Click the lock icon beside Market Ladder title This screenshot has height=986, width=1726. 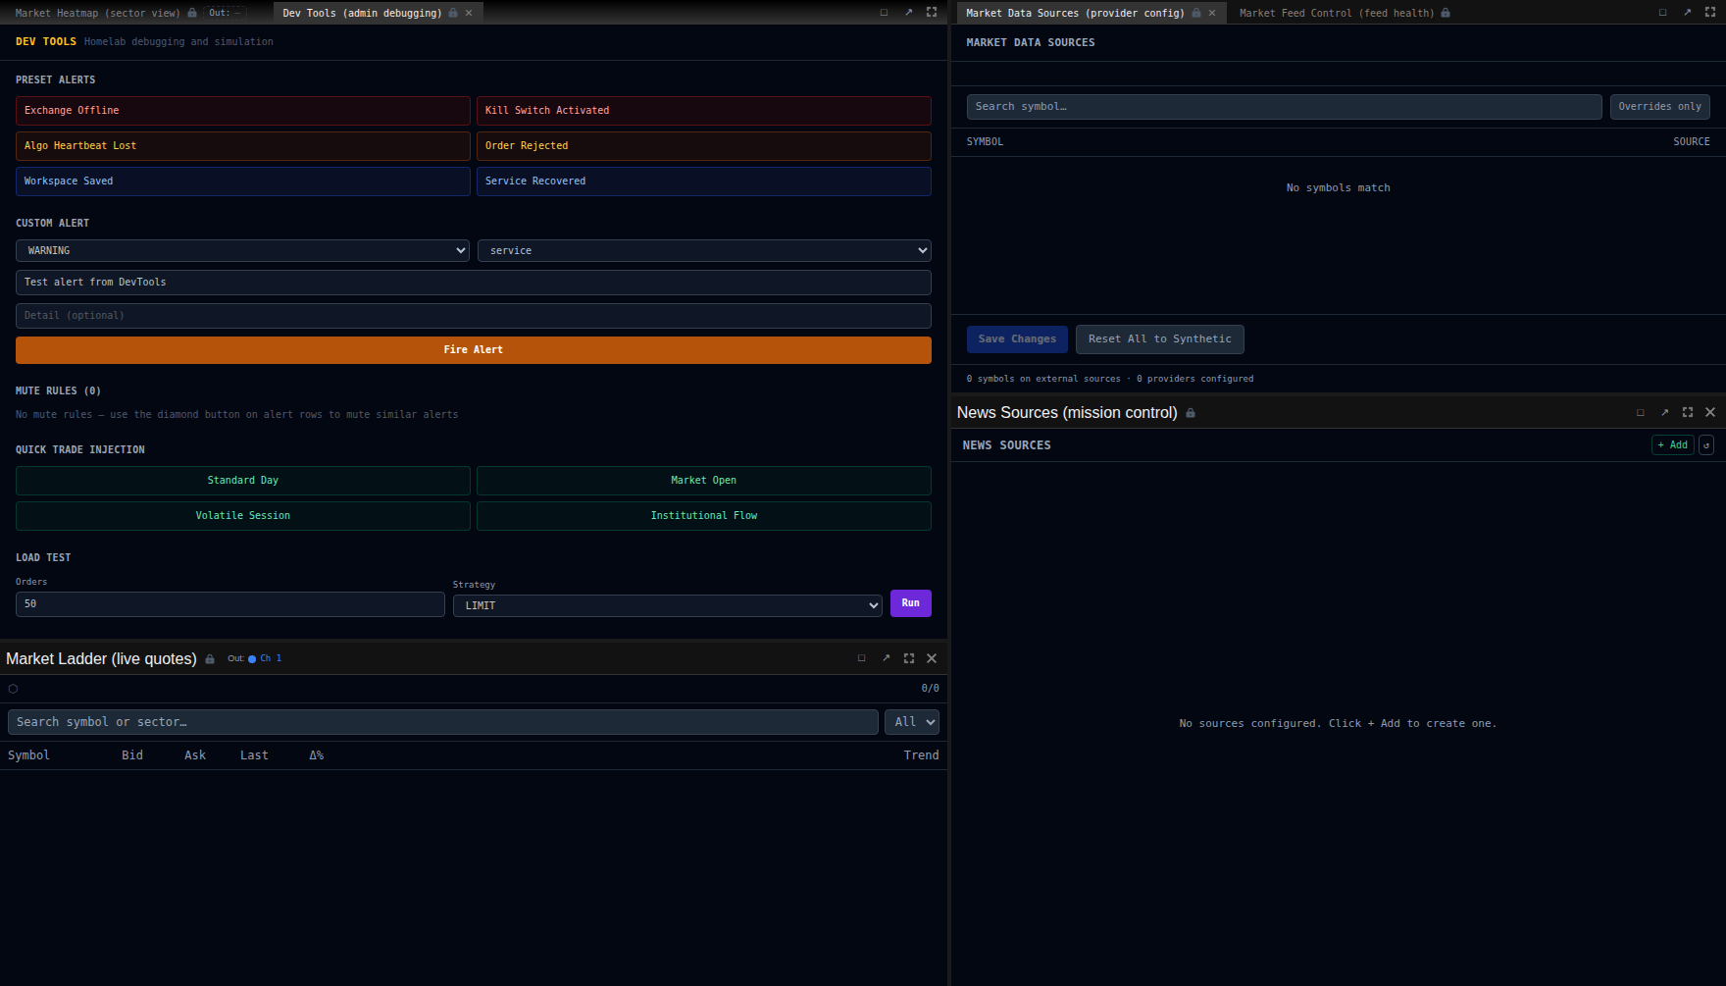click(x=210, y=659)
